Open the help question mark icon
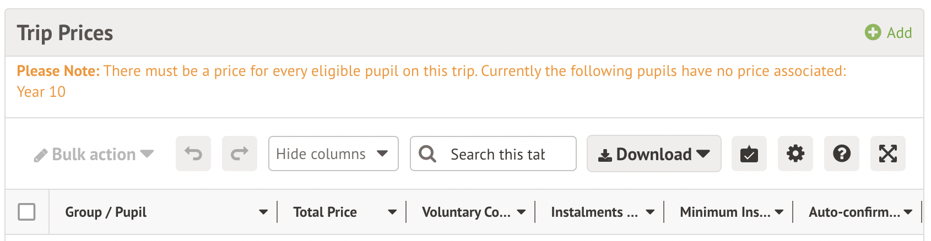Image resolution: width=931 pixels, height=241 pixels. tap(842, 154)
